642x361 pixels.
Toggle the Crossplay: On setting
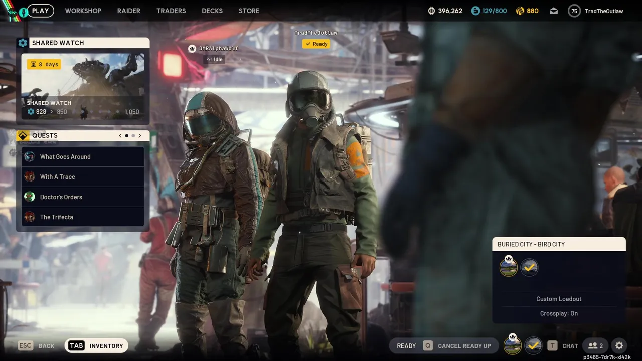pos(559,313)
